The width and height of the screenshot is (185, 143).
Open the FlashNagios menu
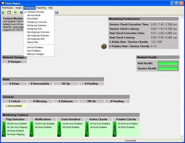7,8
